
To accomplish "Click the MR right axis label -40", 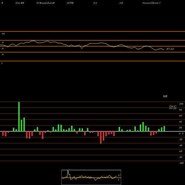I will coord(181,145).
